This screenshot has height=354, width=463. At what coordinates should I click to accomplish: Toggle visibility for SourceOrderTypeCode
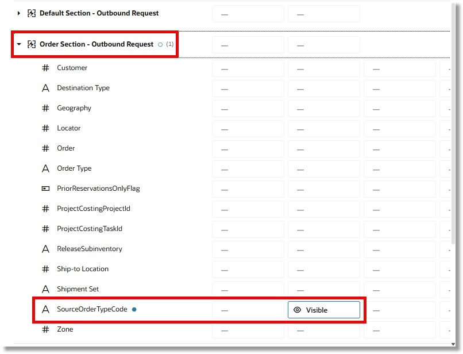323,310
